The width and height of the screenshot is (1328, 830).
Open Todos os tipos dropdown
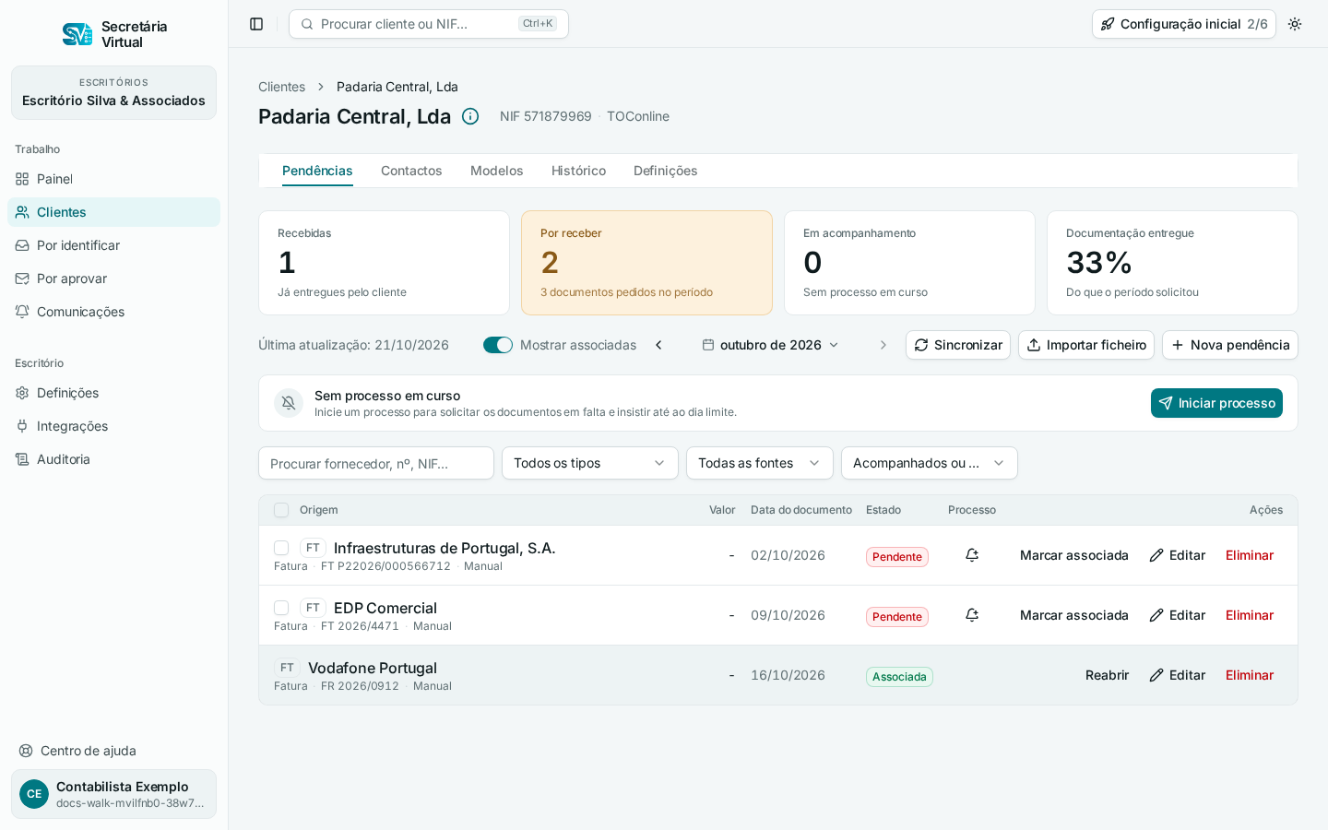[590, 463]
